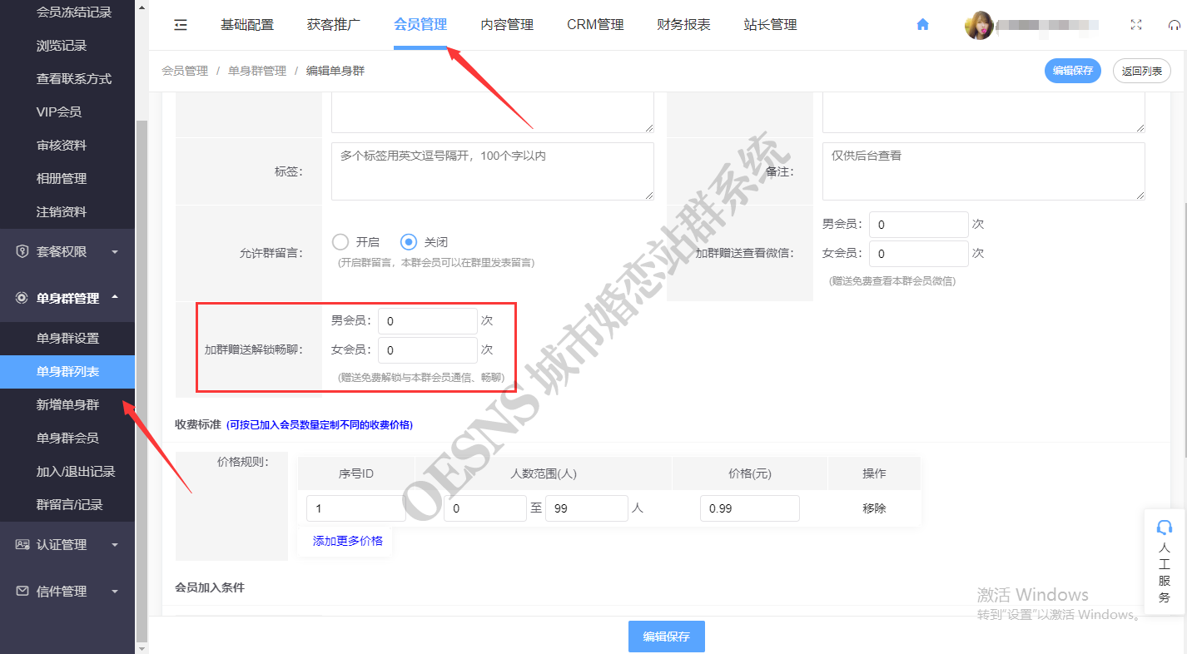Screen dimensions: 1187x654
Task: Click 男会员 field for 加群赠送解锁畅聊
Action: click(428, 321)
